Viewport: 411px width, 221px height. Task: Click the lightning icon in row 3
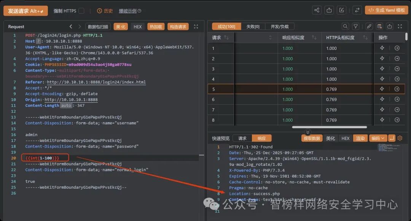point(382,68)
